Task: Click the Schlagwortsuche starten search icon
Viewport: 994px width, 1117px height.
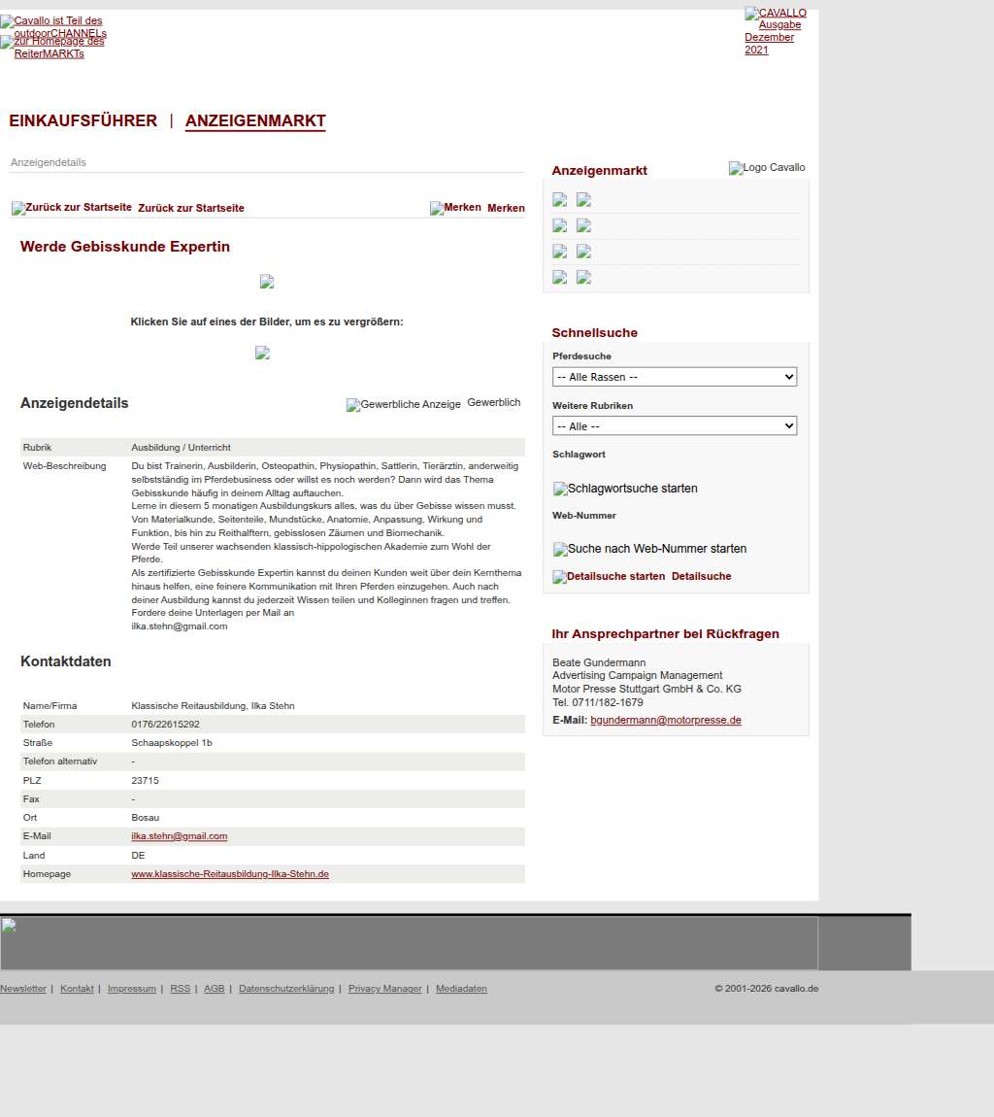Action: [625, 489]
